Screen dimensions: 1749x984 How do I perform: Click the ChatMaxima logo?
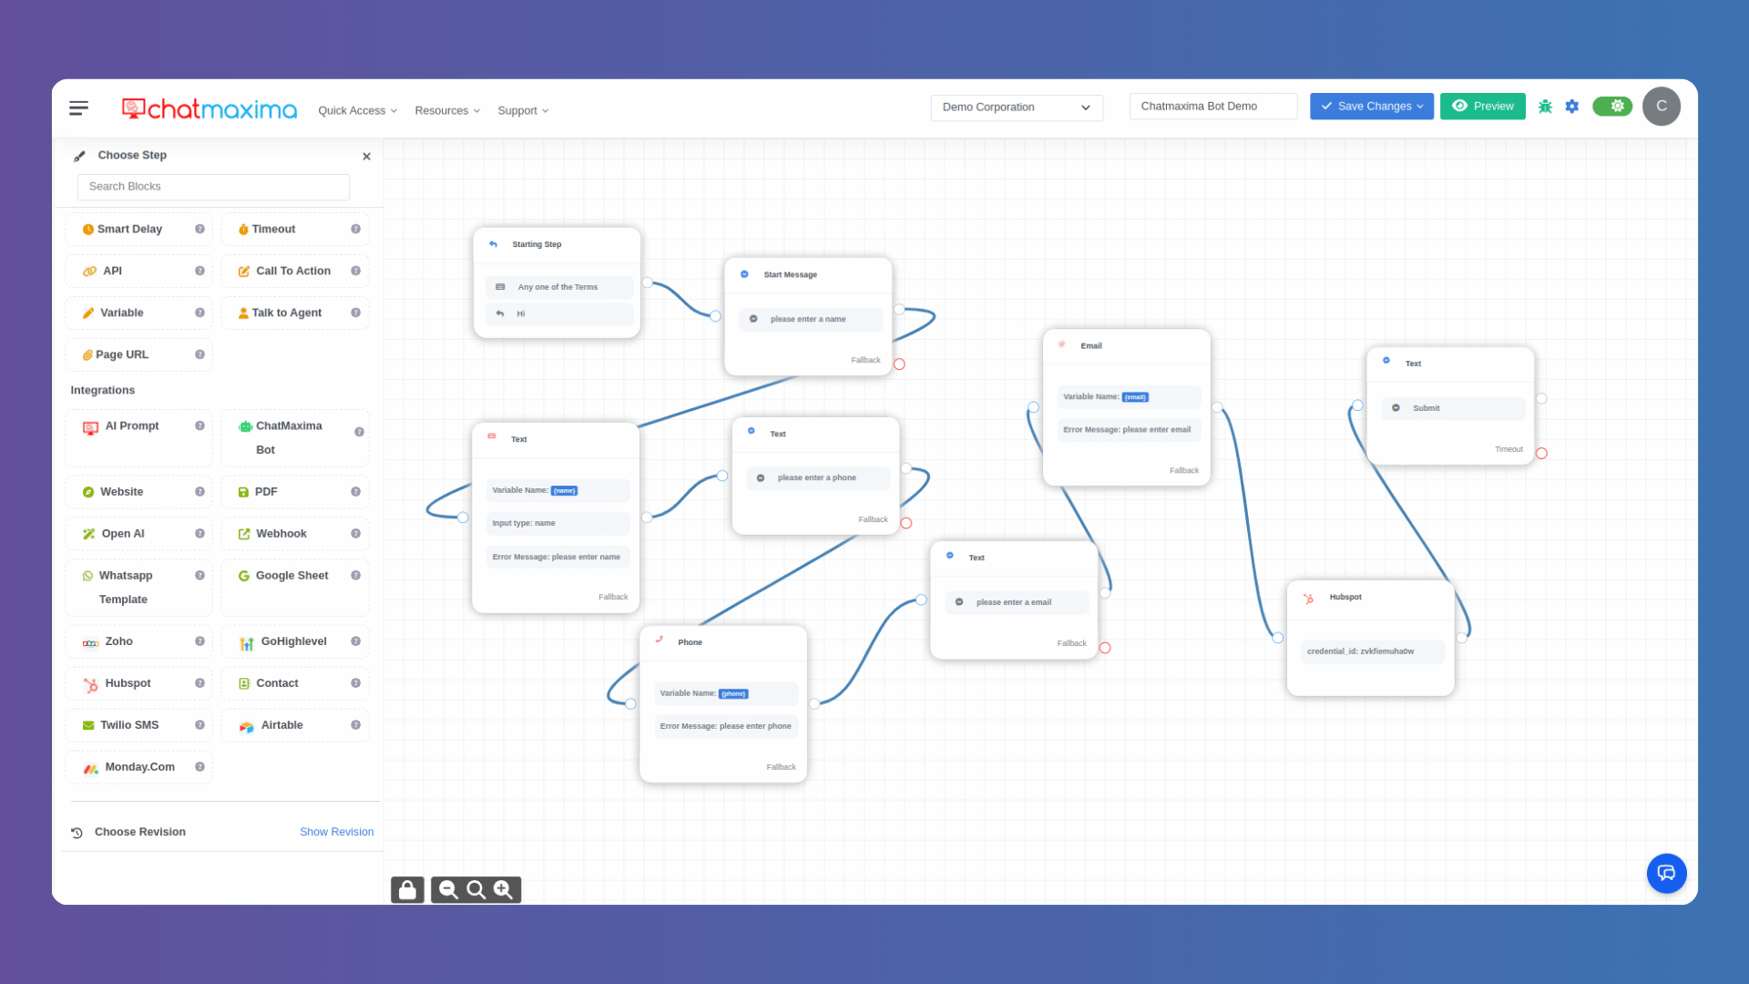[x=209, y=108]
